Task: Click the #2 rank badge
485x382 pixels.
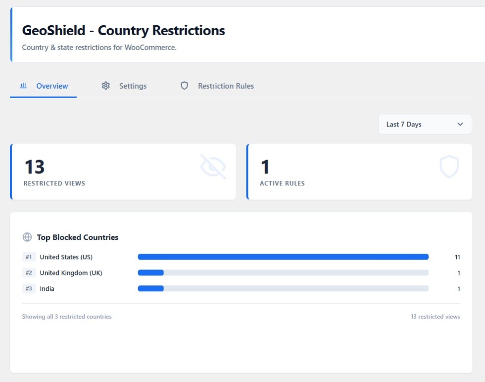Action: click(29, 273)
